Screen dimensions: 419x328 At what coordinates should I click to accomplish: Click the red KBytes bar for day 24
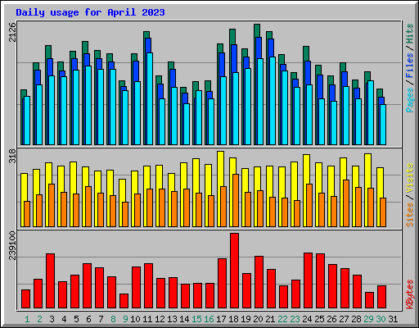pyautogui.click(x=308, y=280)
